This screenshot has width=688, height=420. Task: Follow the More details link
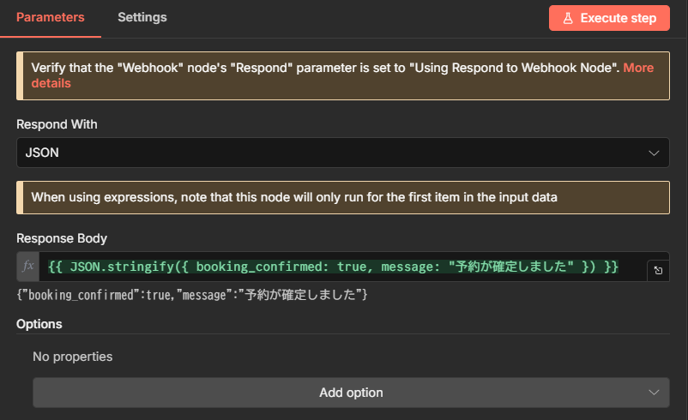click(637, 68)
